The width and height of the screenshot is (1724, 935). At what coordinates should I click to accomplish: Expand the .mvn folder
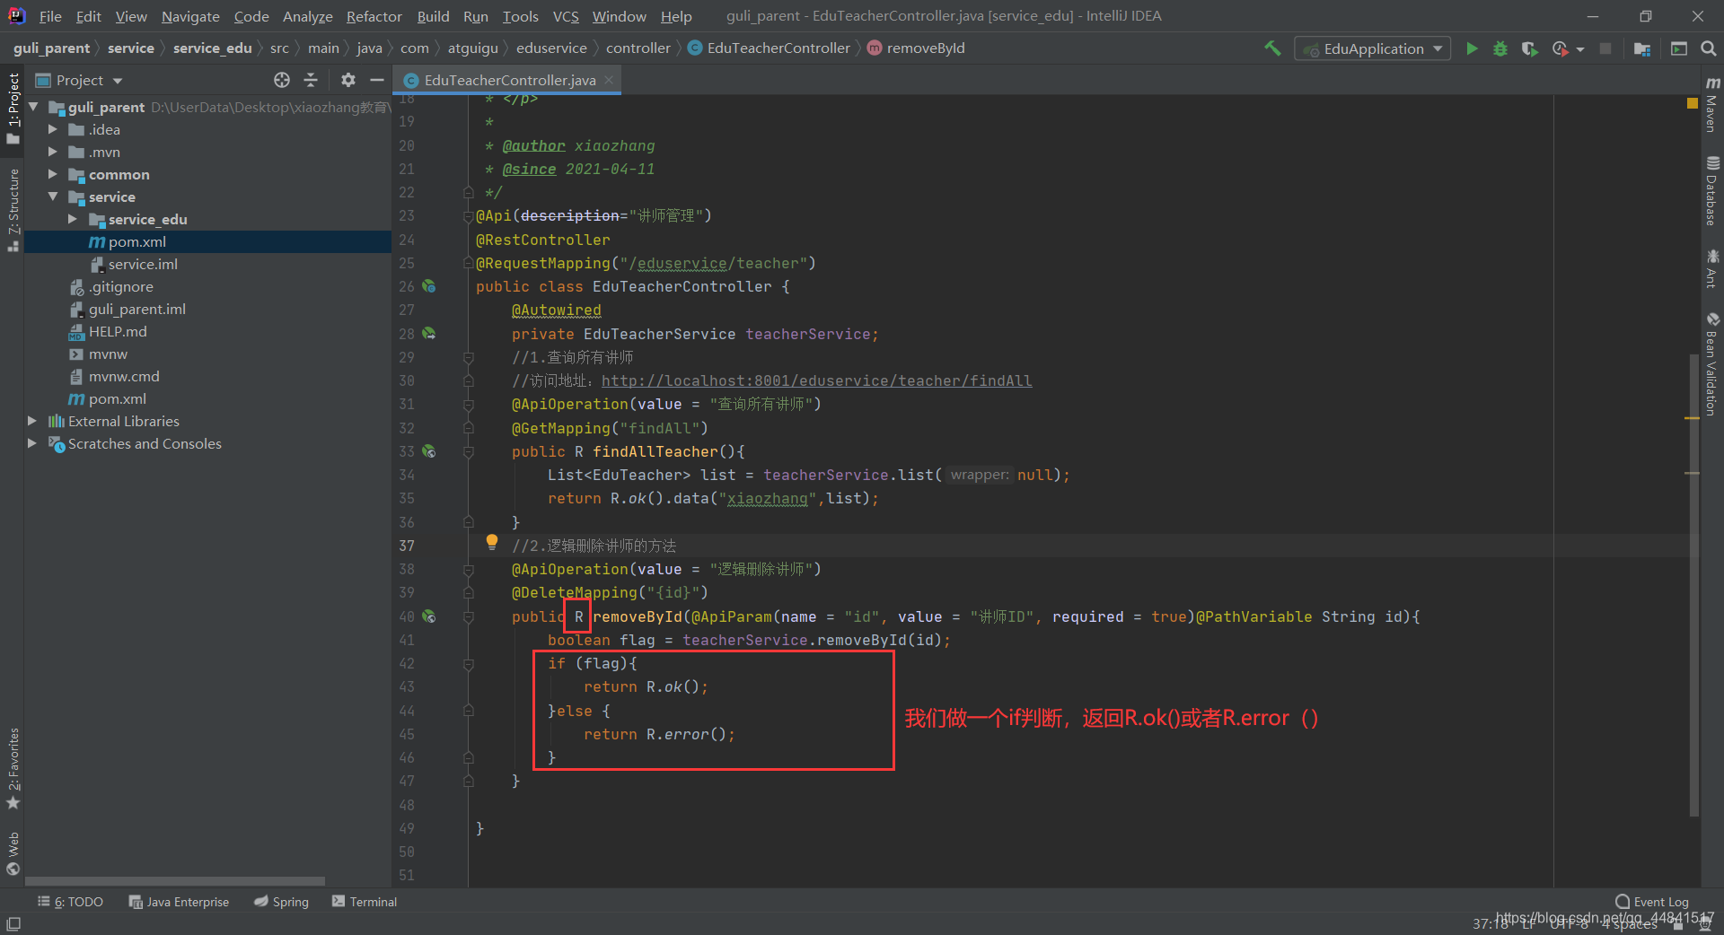click(53, 152)
